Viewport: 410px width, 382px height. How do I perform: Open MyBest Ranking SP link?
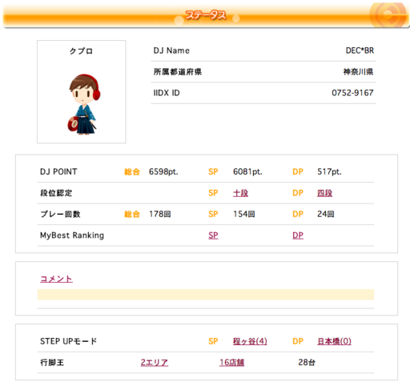click(213, 235)
